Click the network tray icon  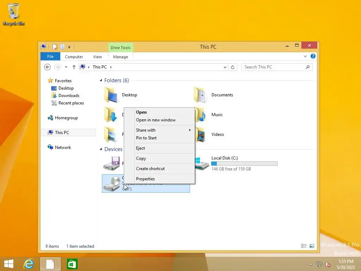(x=319, y=264)
